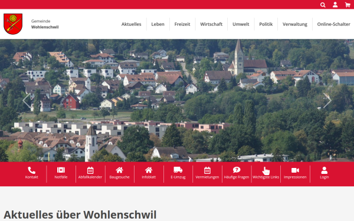Open the Umwelt menu
The image size is (354, 221).
(241, 24)
